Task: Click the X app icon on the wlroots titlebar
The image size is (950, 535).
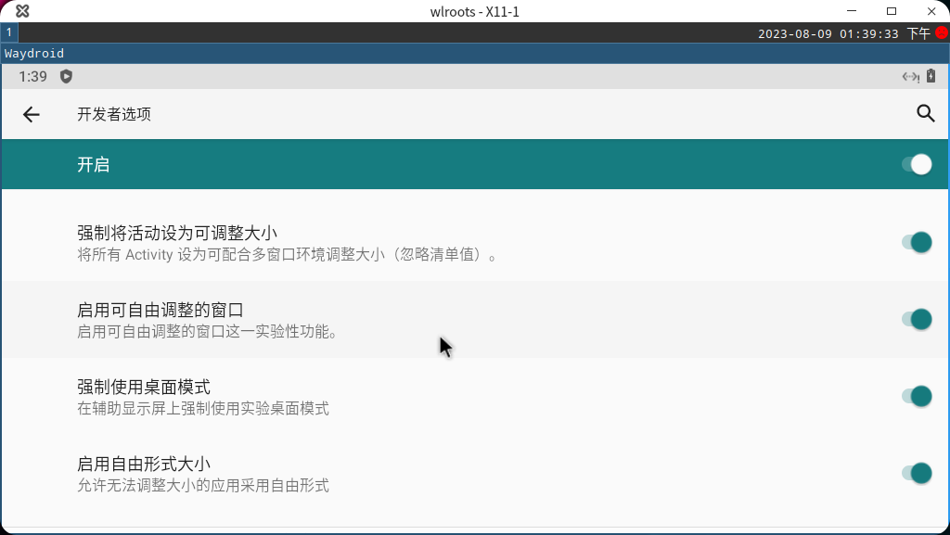Action: (22, 11)
